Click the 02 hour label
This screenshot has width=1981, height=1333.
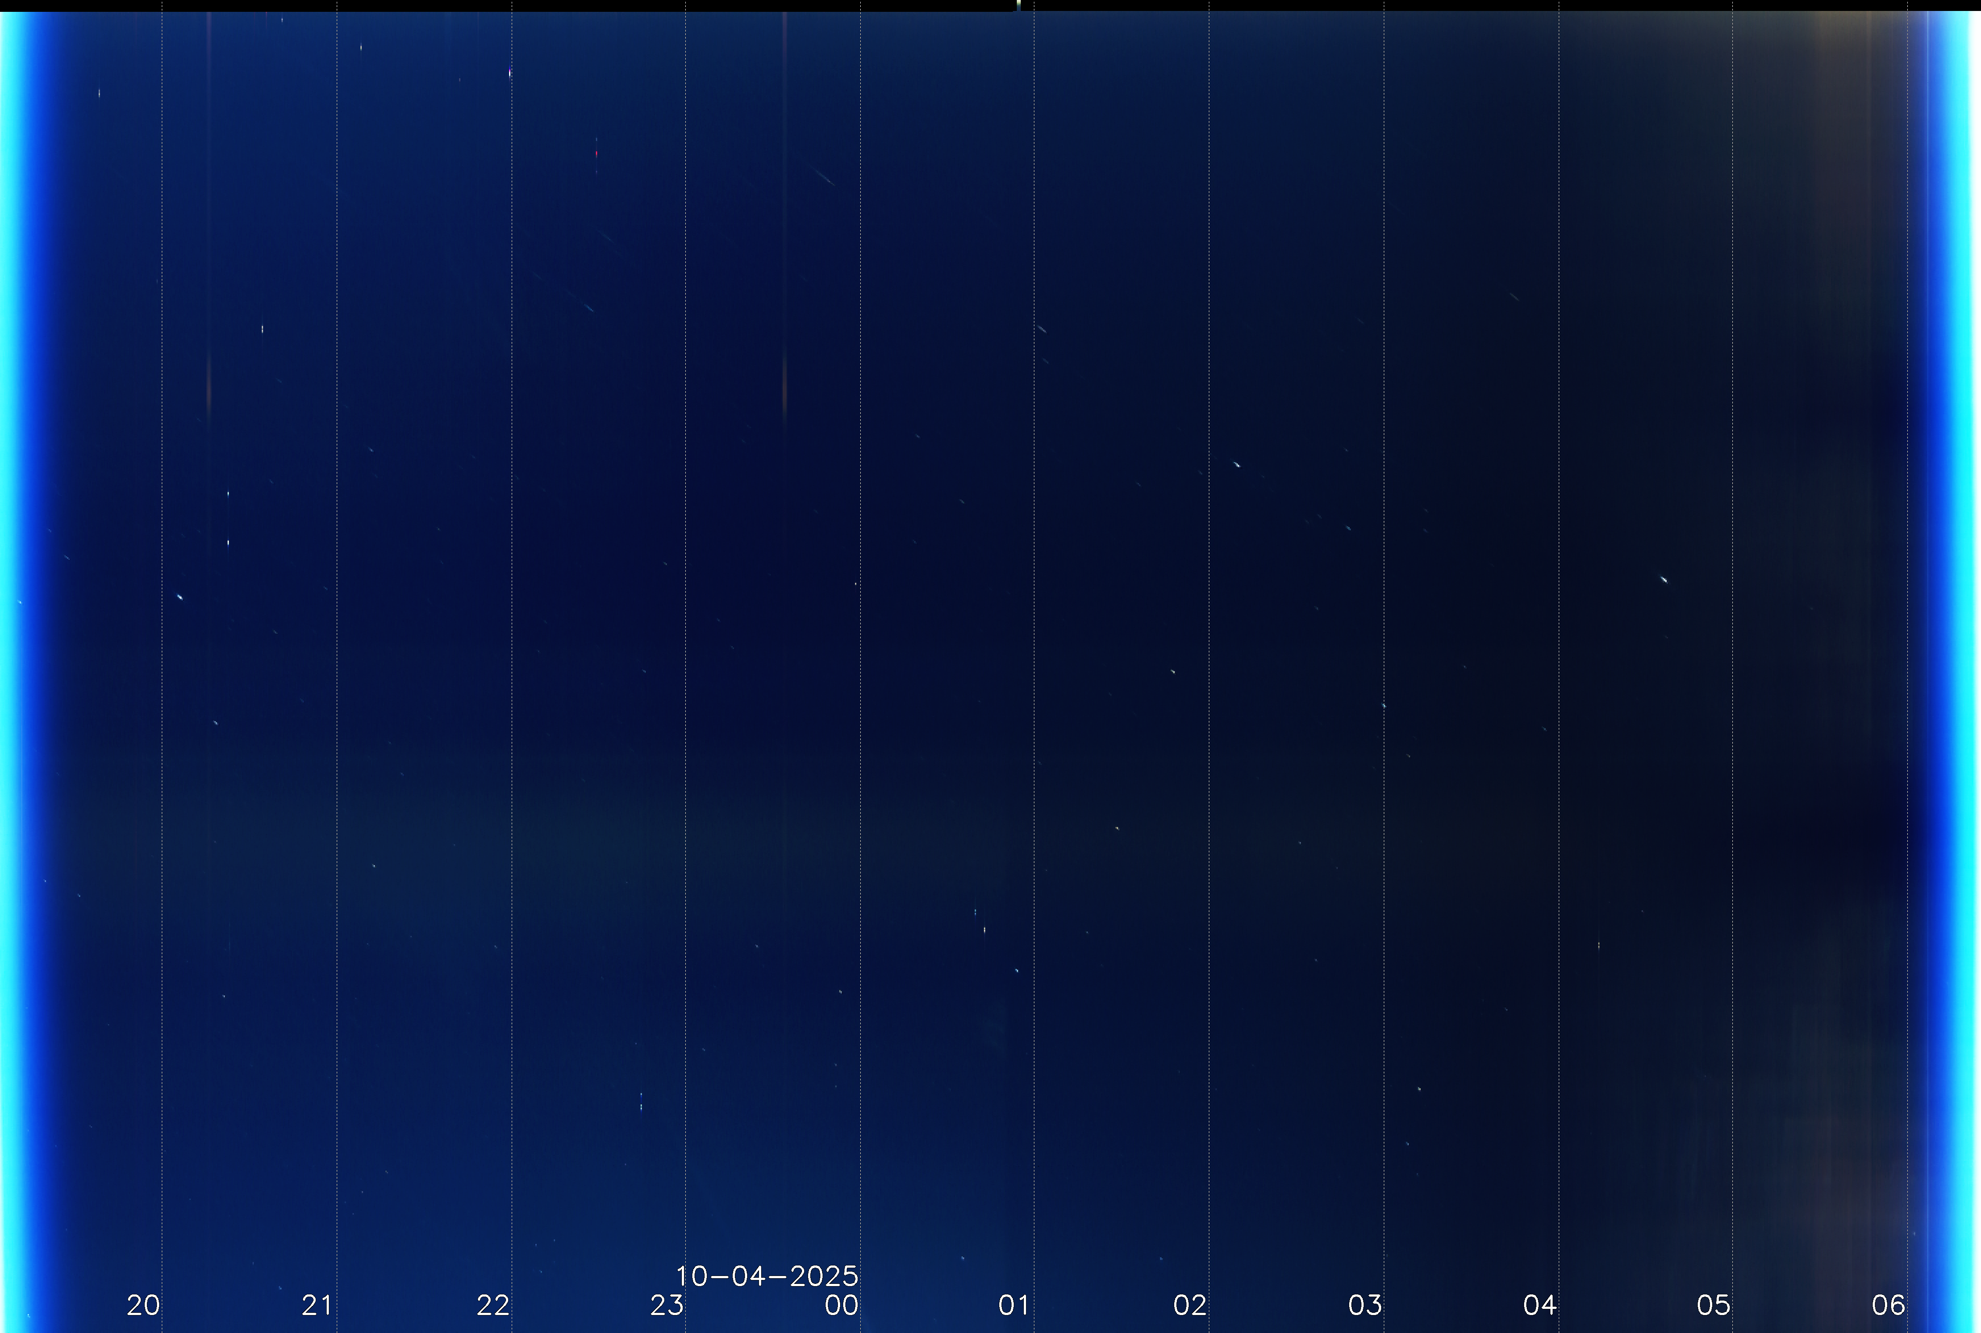[1190, 1304]
